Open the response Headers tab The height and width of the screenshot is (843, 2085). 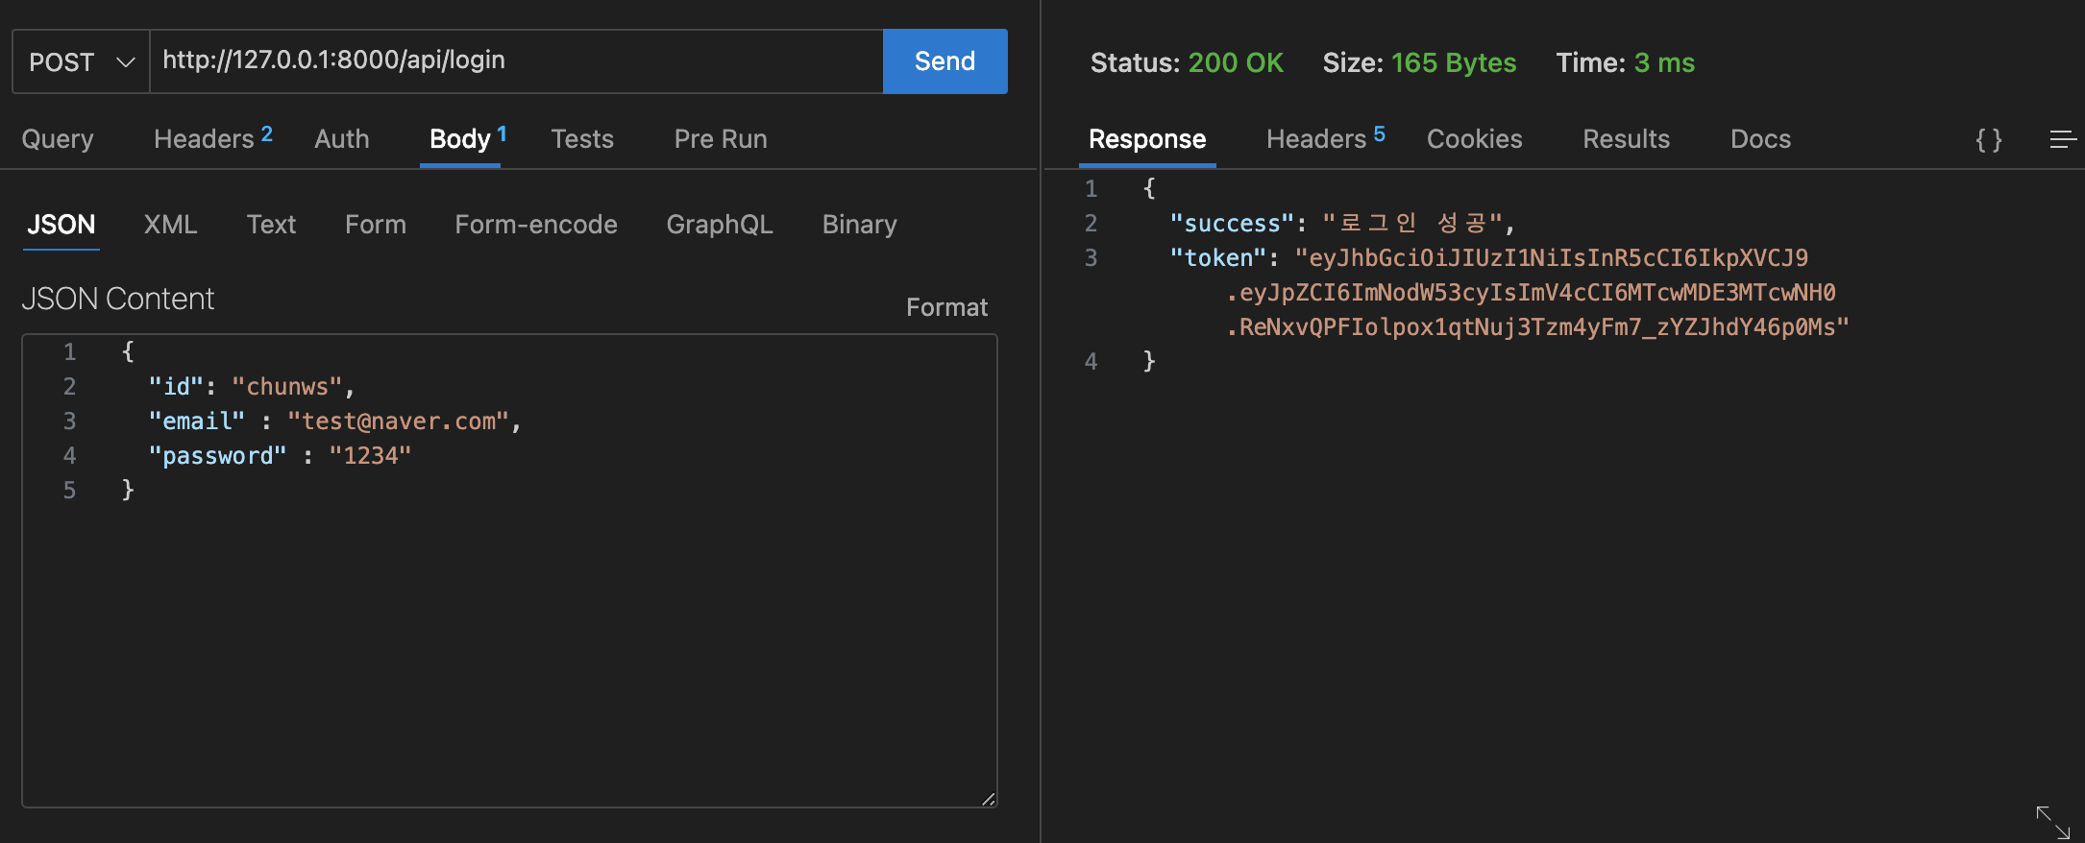[x=1326, y=138]
